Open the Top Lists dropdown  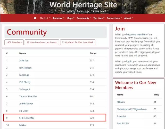[x=99, y=18]
